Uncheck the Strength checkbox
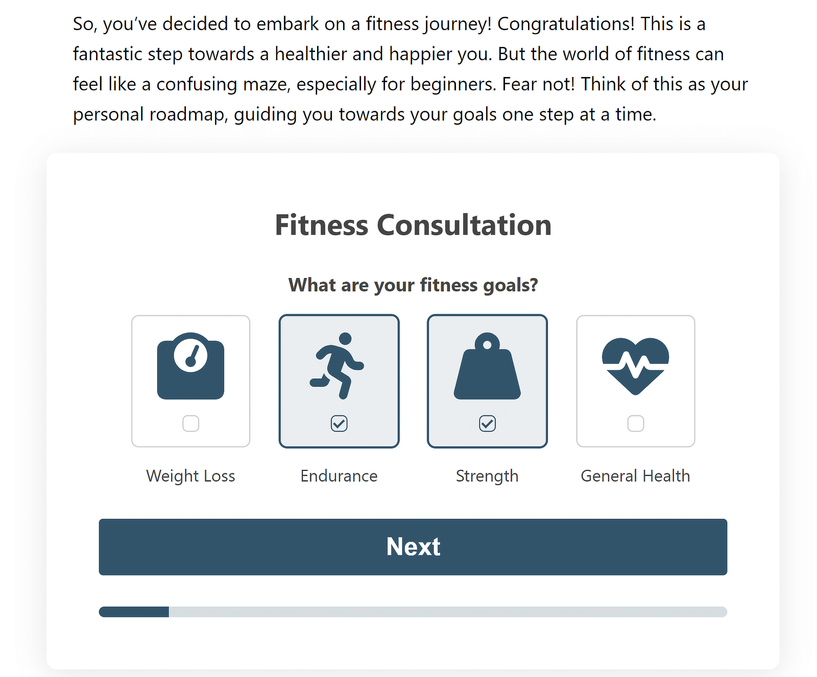The height and width of the screenshot is (677, 817). click(488, 423)
